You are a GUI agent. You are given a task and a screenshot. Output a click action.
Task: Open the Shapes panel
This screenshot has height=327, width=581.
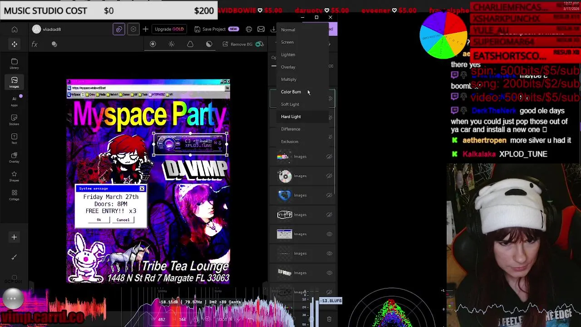click(x=15, y=176)
